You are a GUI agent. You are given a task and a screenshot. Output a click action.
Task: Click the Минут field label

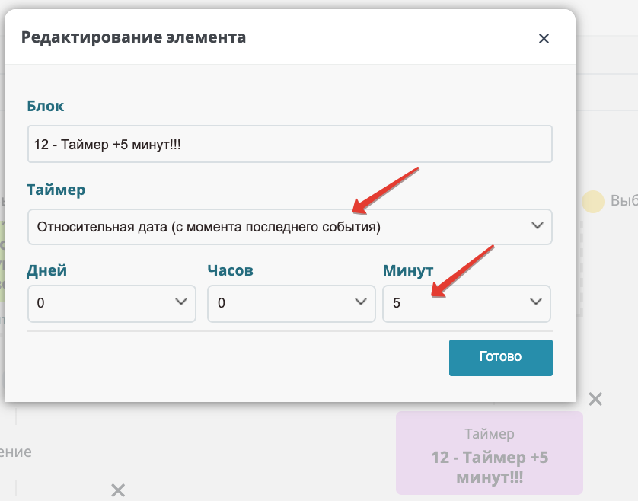[408, 270]
